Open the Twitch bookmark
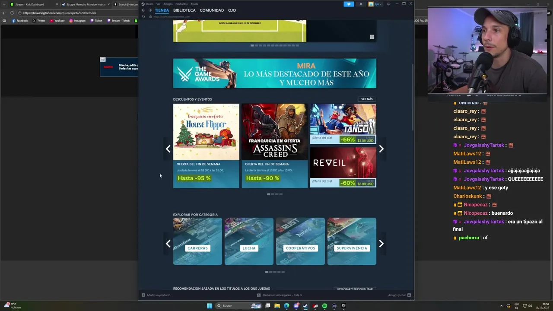Screen dimensions: 553x311 (x=96, y=21)
